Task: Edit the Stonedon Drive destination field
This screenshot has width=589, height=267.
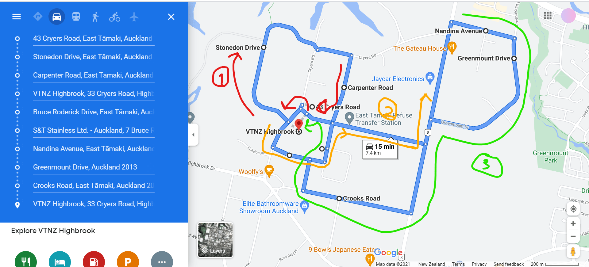Action: coord(94,57)
